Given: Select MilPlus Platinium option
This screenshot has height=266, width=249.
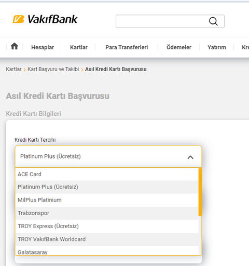Looking at the screenshot, I should point(107,200).
